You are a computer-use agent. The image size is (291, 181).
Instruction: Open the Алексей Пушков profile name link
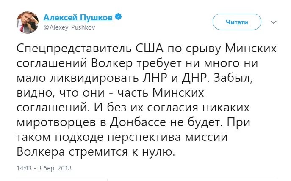point(78,17)
